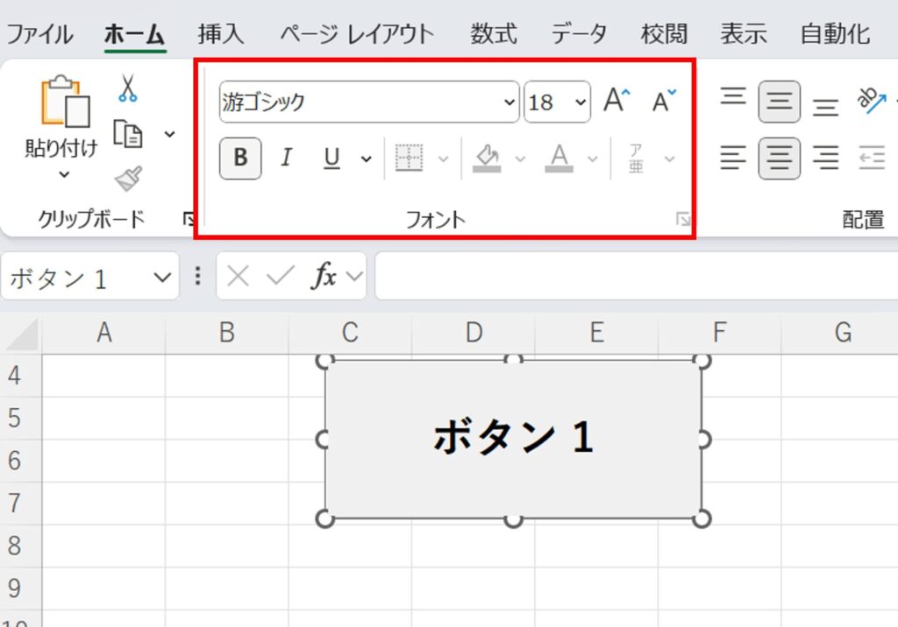The image size is (898, 627).
Task: Open the Copy options dropdown arrow
Action: tap(169, 135)
